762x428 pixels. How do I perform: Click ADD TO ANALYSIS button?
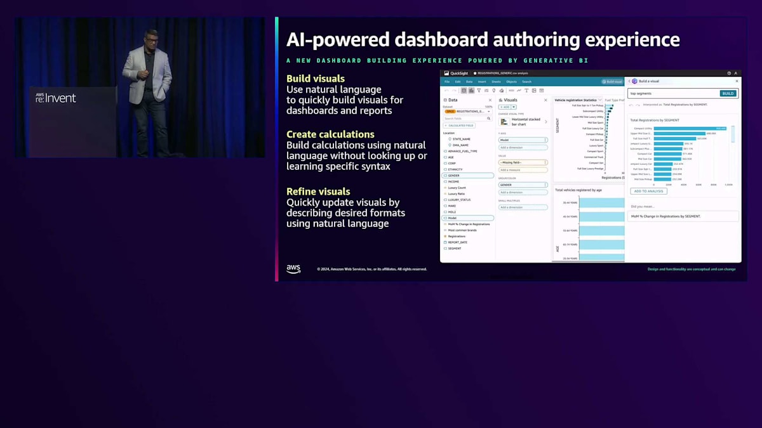tap(648, 191)
